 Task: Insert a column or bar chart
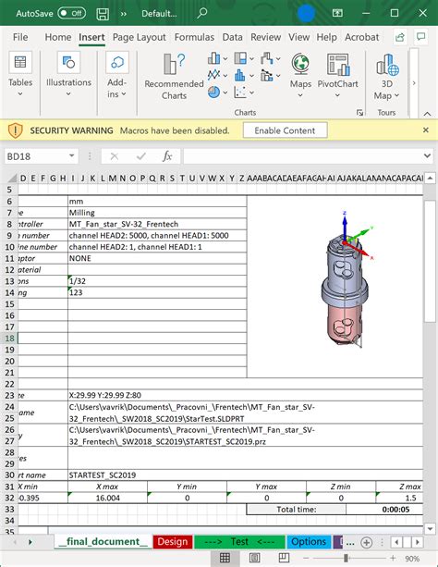coord(217,58)
